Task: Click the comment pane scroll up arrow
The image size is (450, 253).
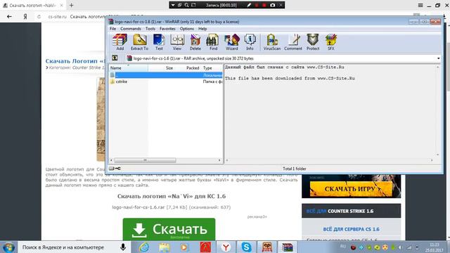Action: pos(438,67)
